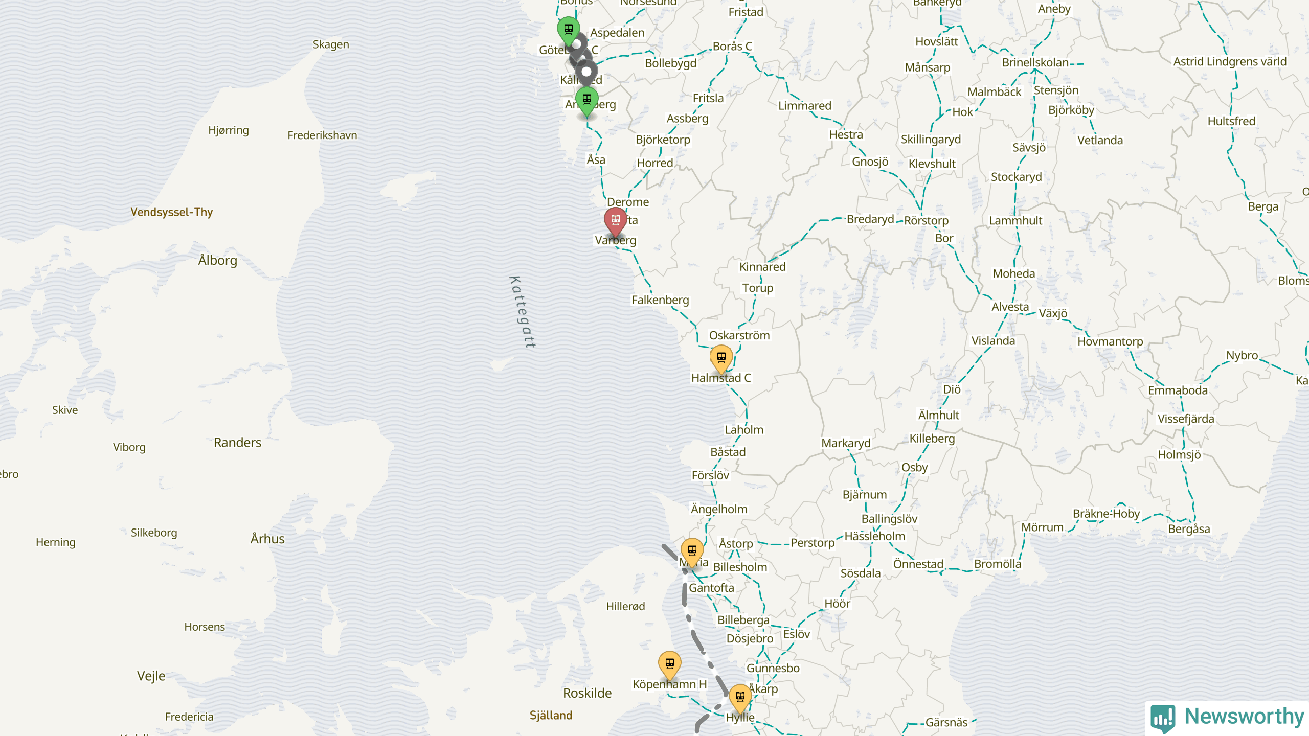Click the Frederikshavn town label

click(322, 135)
